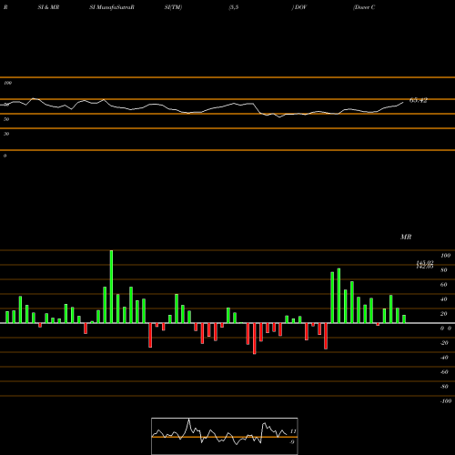Select the 'SI & MR' header text
Viewport: 455px width, 455px height.
[48, 7]
